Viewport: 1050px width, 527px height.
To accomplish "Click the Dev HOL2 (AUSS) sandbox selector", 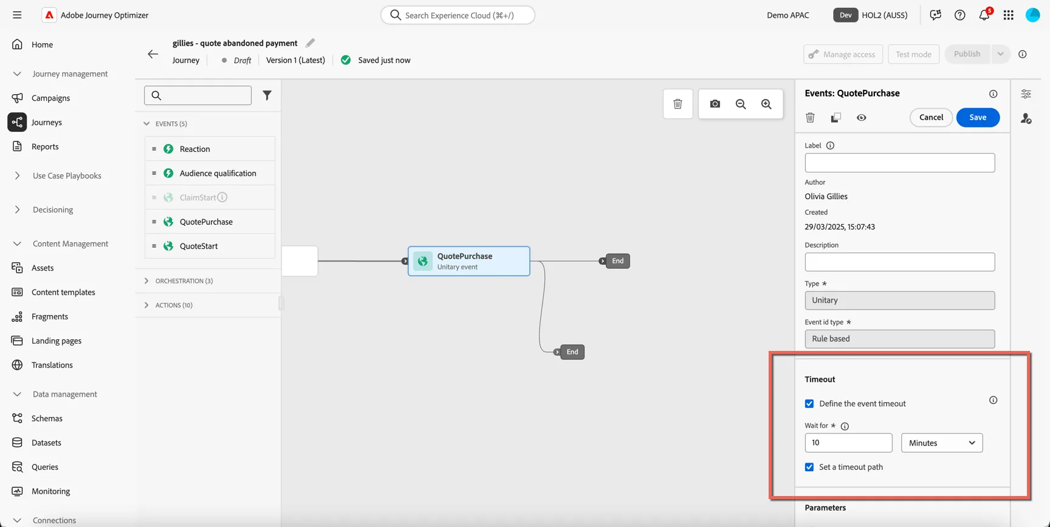I will tap(871, 15).
